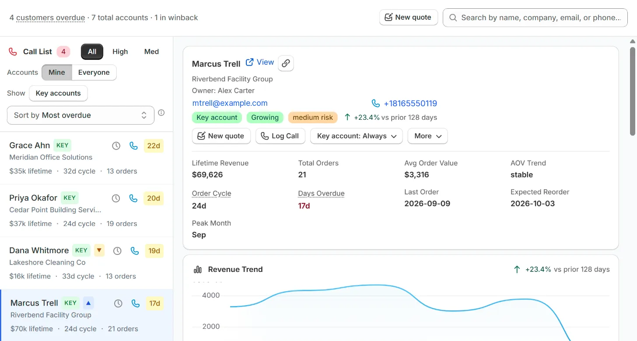The width and height of the screenshot is (637, 341).
Task: Switch Accounts filter to Mine
Action: tap(57, 73)
